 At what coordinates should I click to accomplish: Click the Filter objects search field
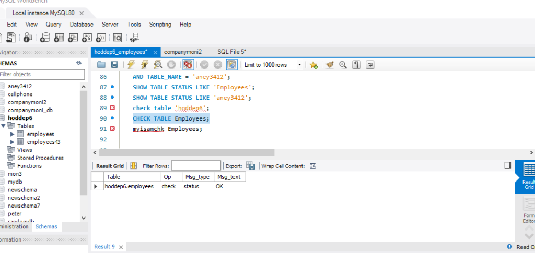coord(42,74)
